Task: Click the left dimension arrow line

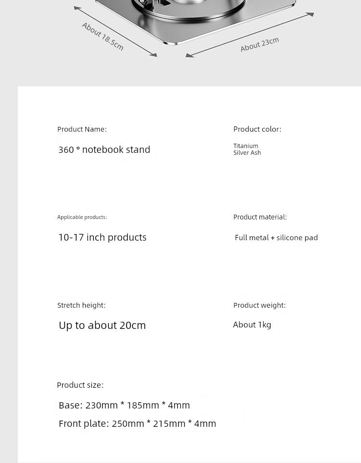Action: [x=115, y=31]
